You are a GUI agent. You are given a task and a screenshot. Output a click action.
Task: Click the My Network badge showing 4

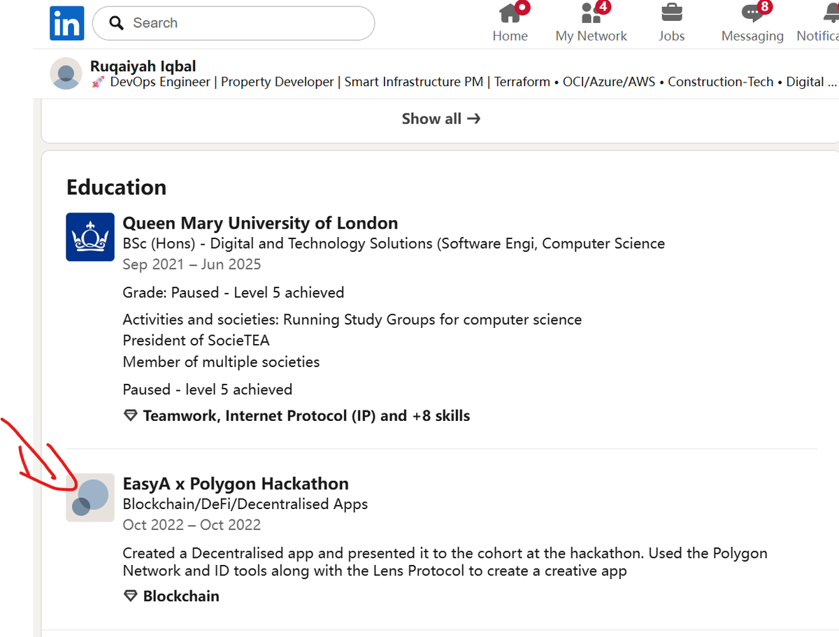603,8
